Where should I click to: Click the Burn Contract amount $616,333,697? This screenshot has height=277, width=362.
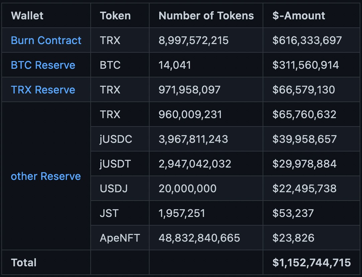[307, 40]
